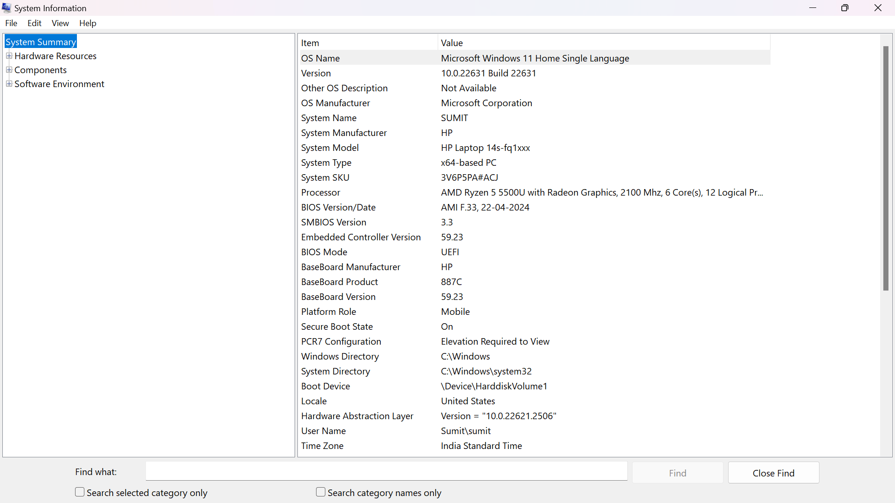The height and width of the screenshot is (503, 895).
Task: Click the value 3V6P5PA#ACJ
Action: coord(469,177)
